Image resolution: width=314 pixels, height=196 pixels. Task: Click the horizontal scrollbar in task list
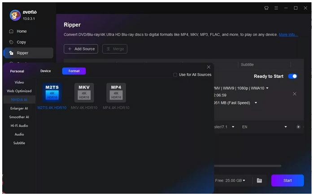[248, 166]
